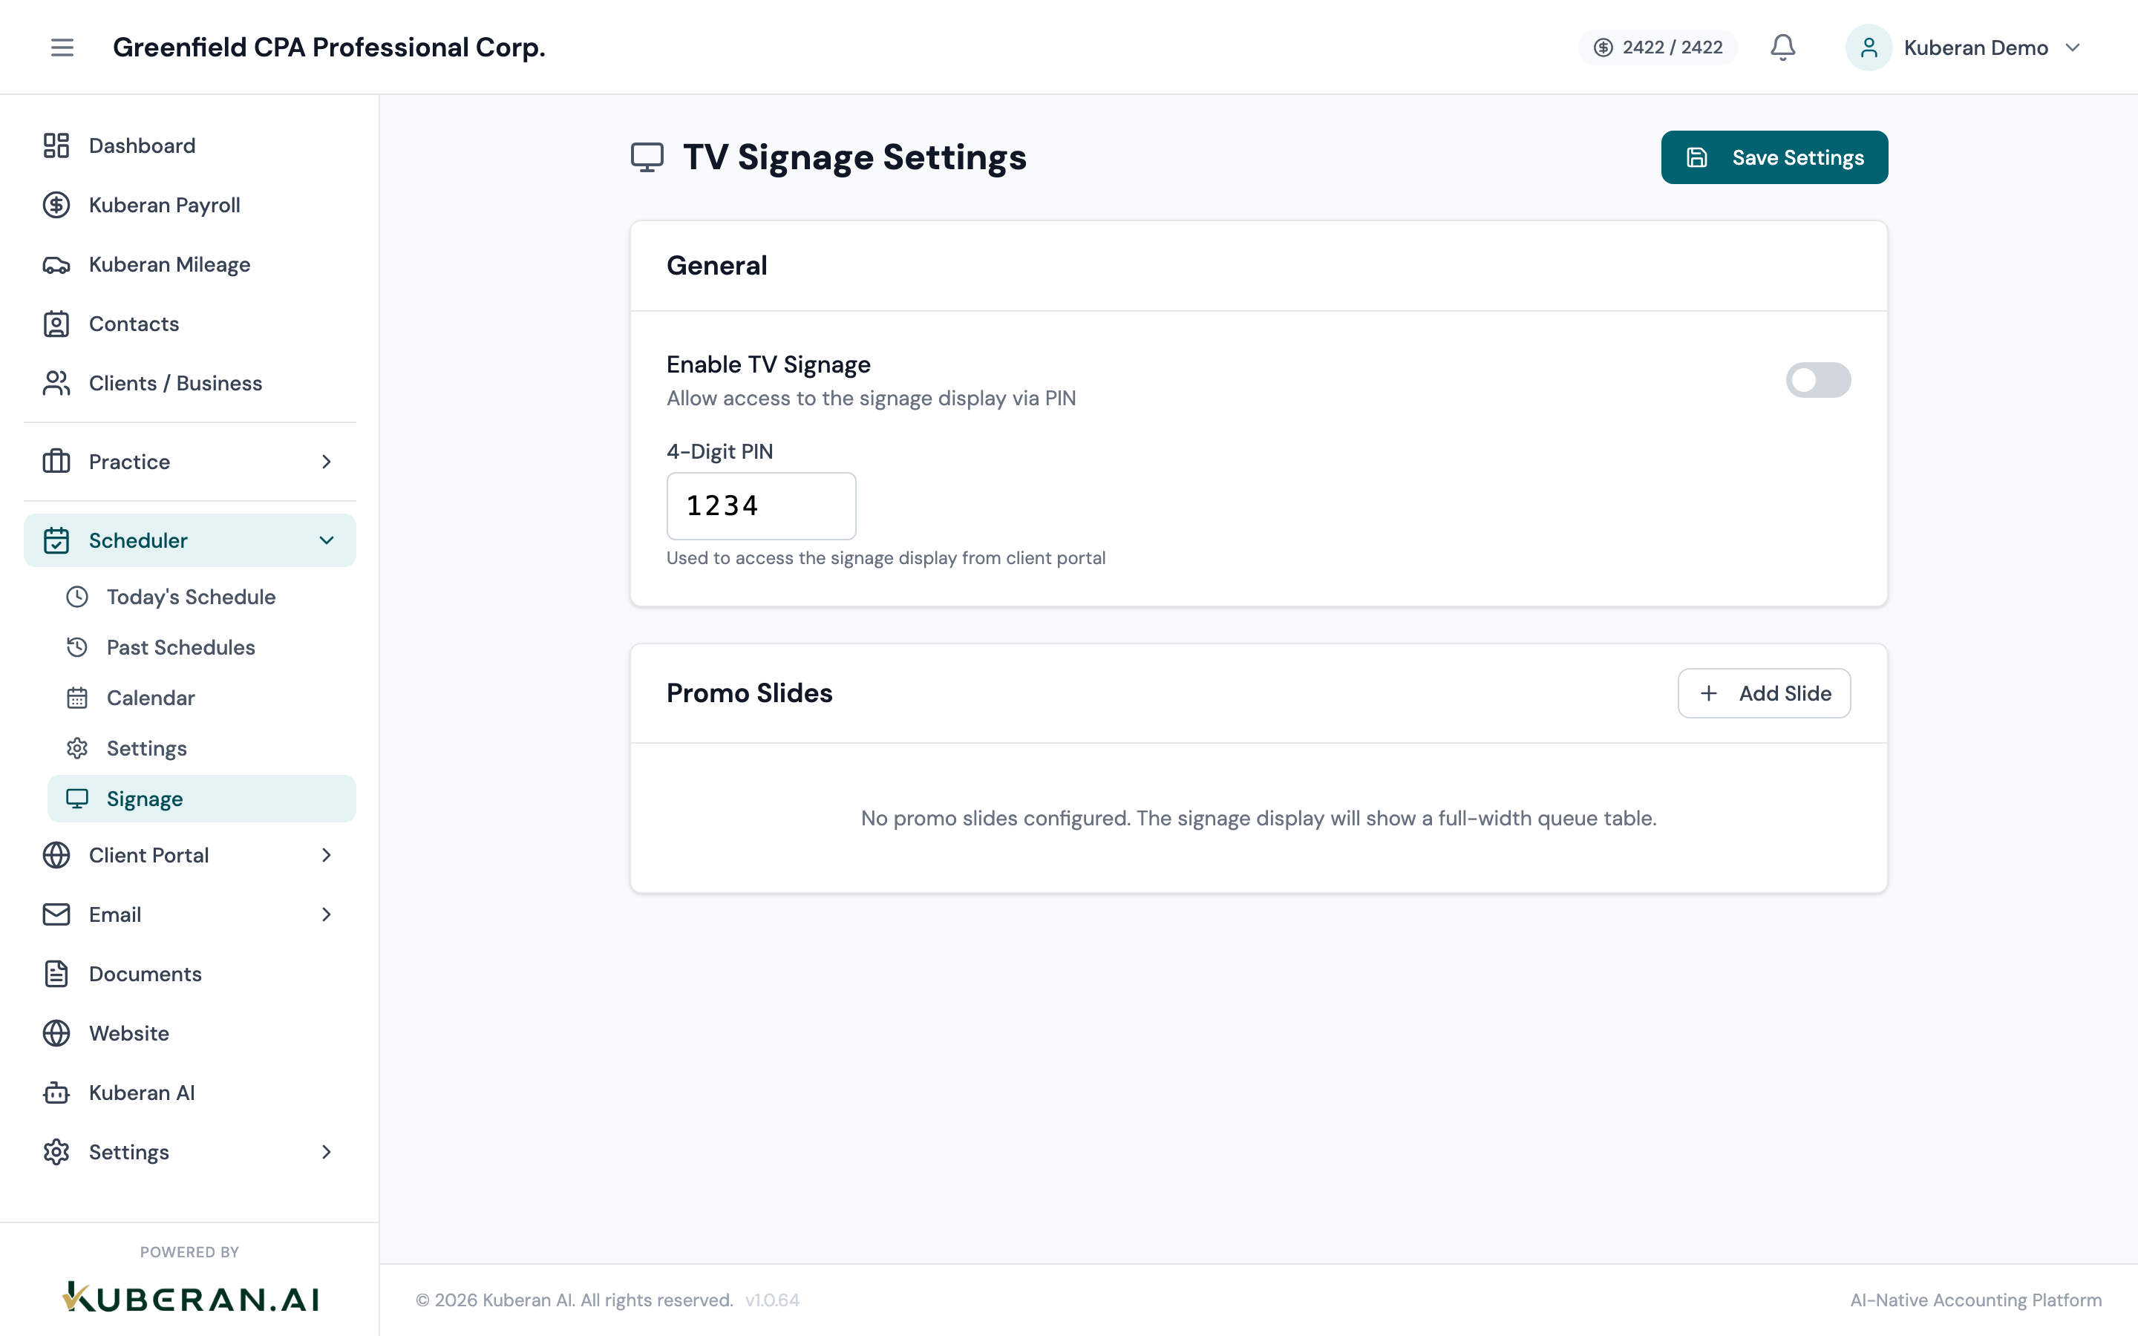Click the 2422 / 2422 credits badge
The image size is (2138, 1336).
click(1658, 48)
